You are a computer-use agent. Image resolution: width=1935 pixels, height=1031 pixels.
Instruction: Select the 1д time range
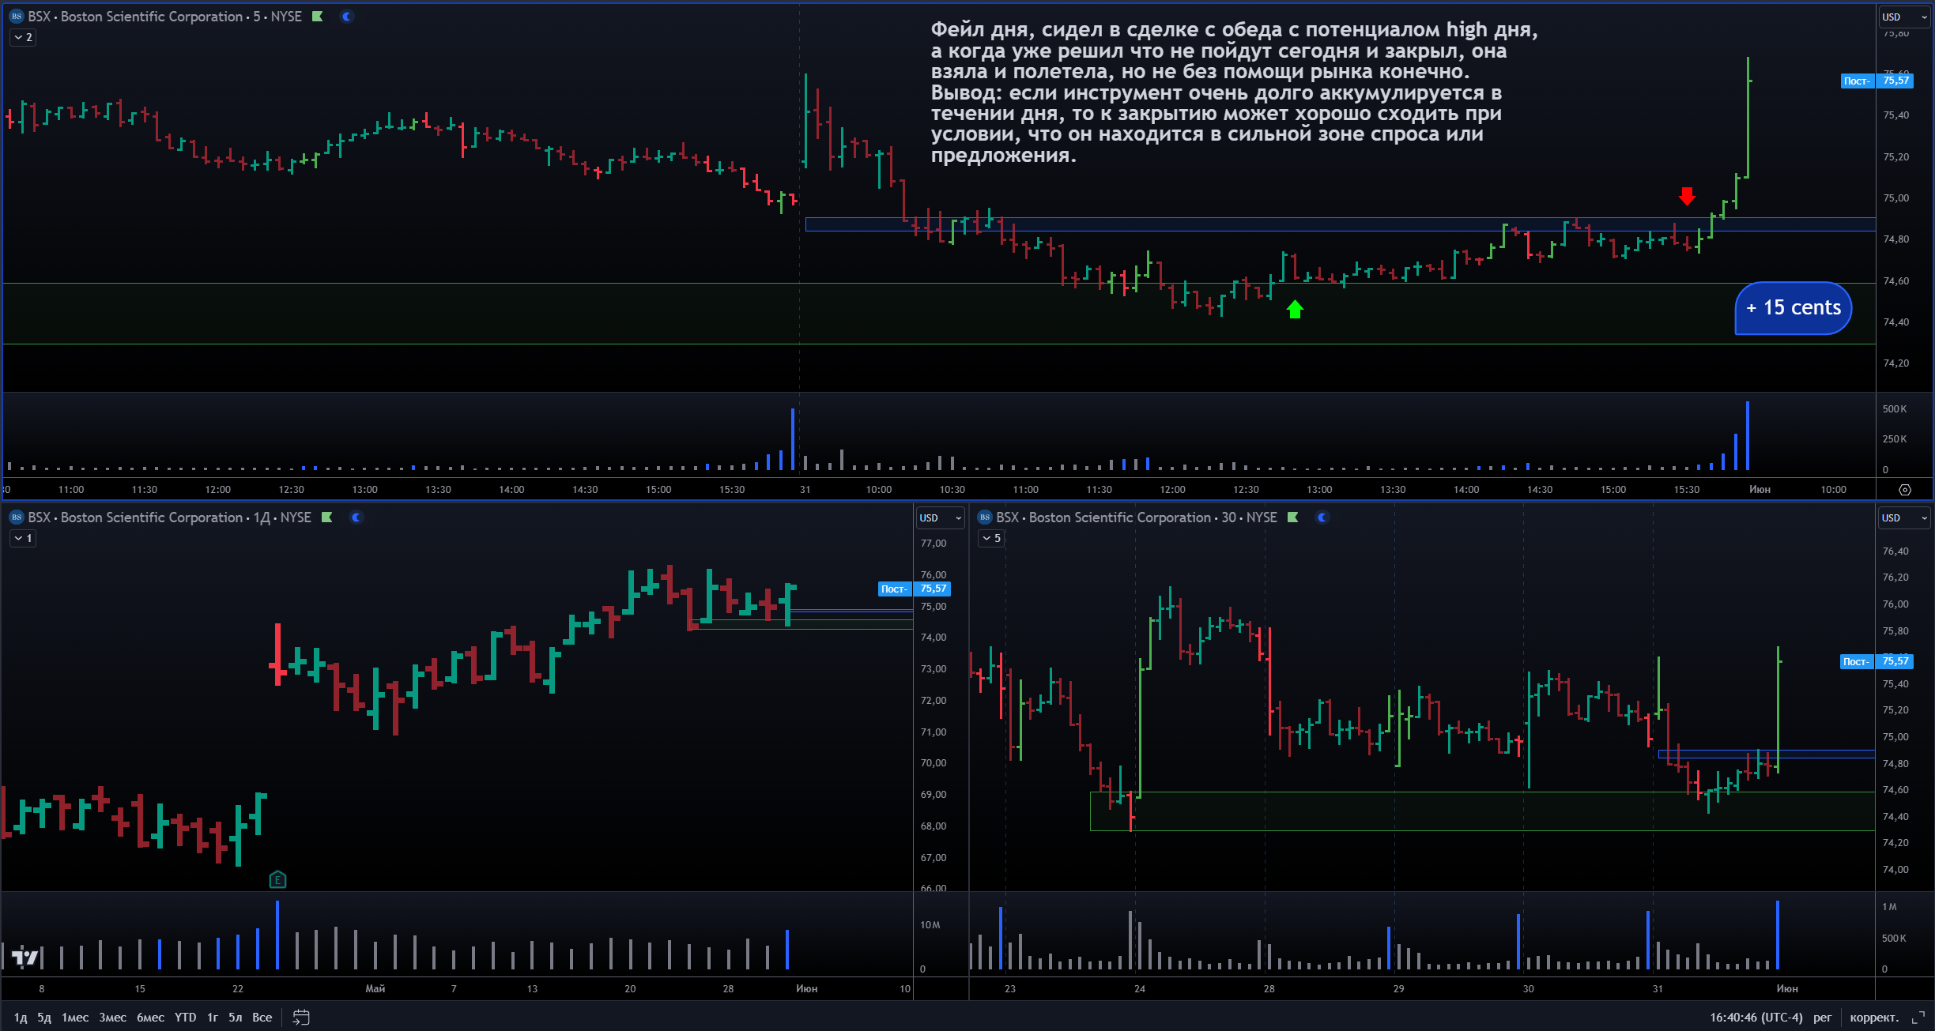tap(21, 1018)
